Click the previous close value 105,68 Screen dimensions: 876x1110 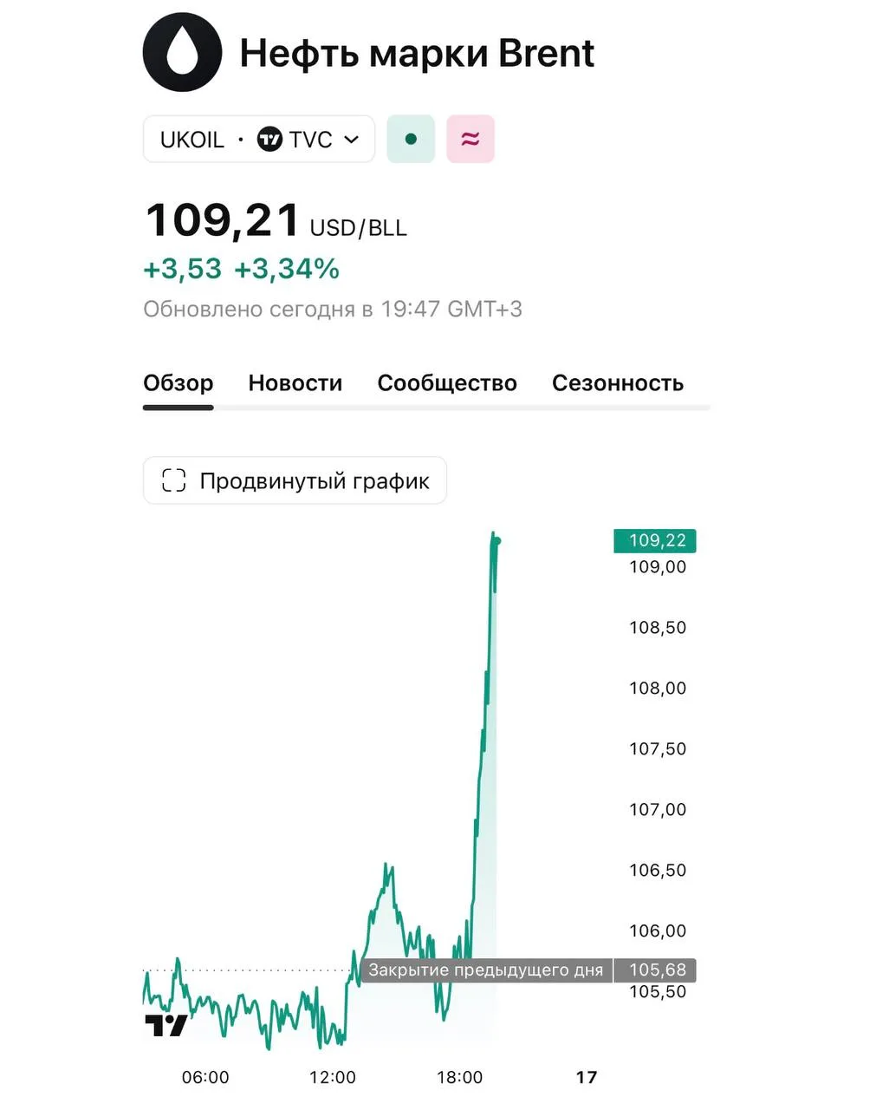tap(655, 970)
